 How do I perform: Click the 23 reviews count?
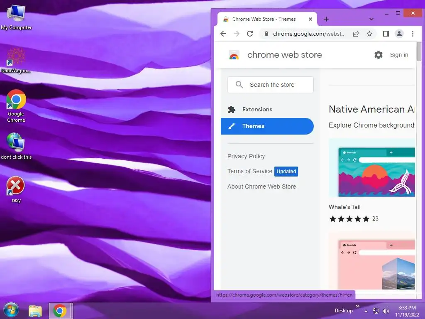(375, 218)
